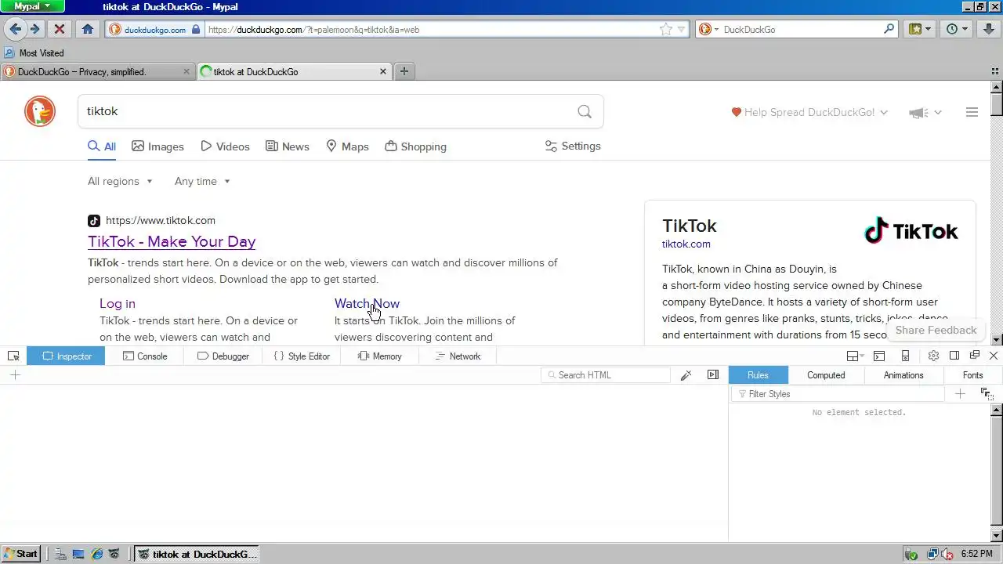This screenshot has height=564, width=1003.
Task: Switch to the Shopping results tab
Action: [x=415, y=146]
